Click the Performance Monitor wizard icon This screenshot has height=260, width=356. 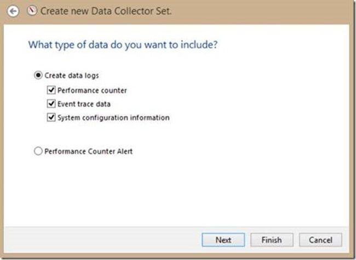point(32,10)
